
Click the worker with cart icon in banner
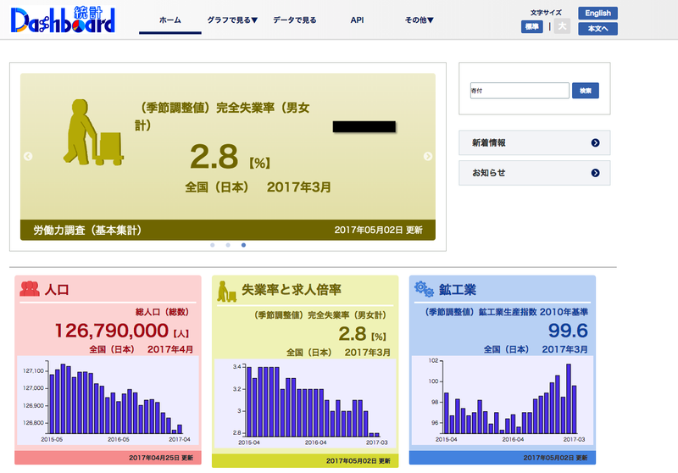click(93, 132)
